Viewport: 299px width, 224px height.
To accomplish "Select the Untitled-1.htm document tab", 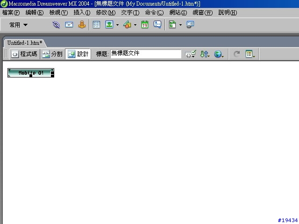I will pos(25,43).
